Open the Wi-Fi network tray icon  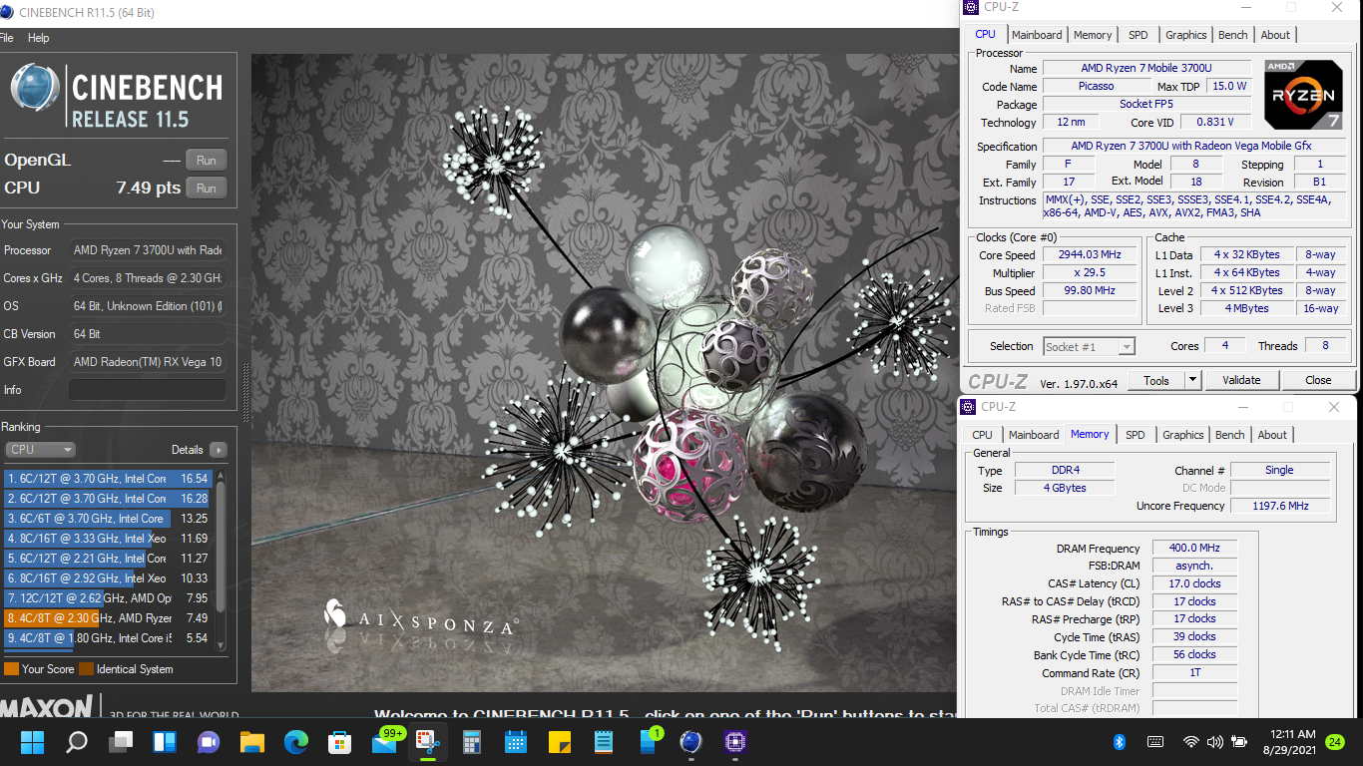[1190, 742]
